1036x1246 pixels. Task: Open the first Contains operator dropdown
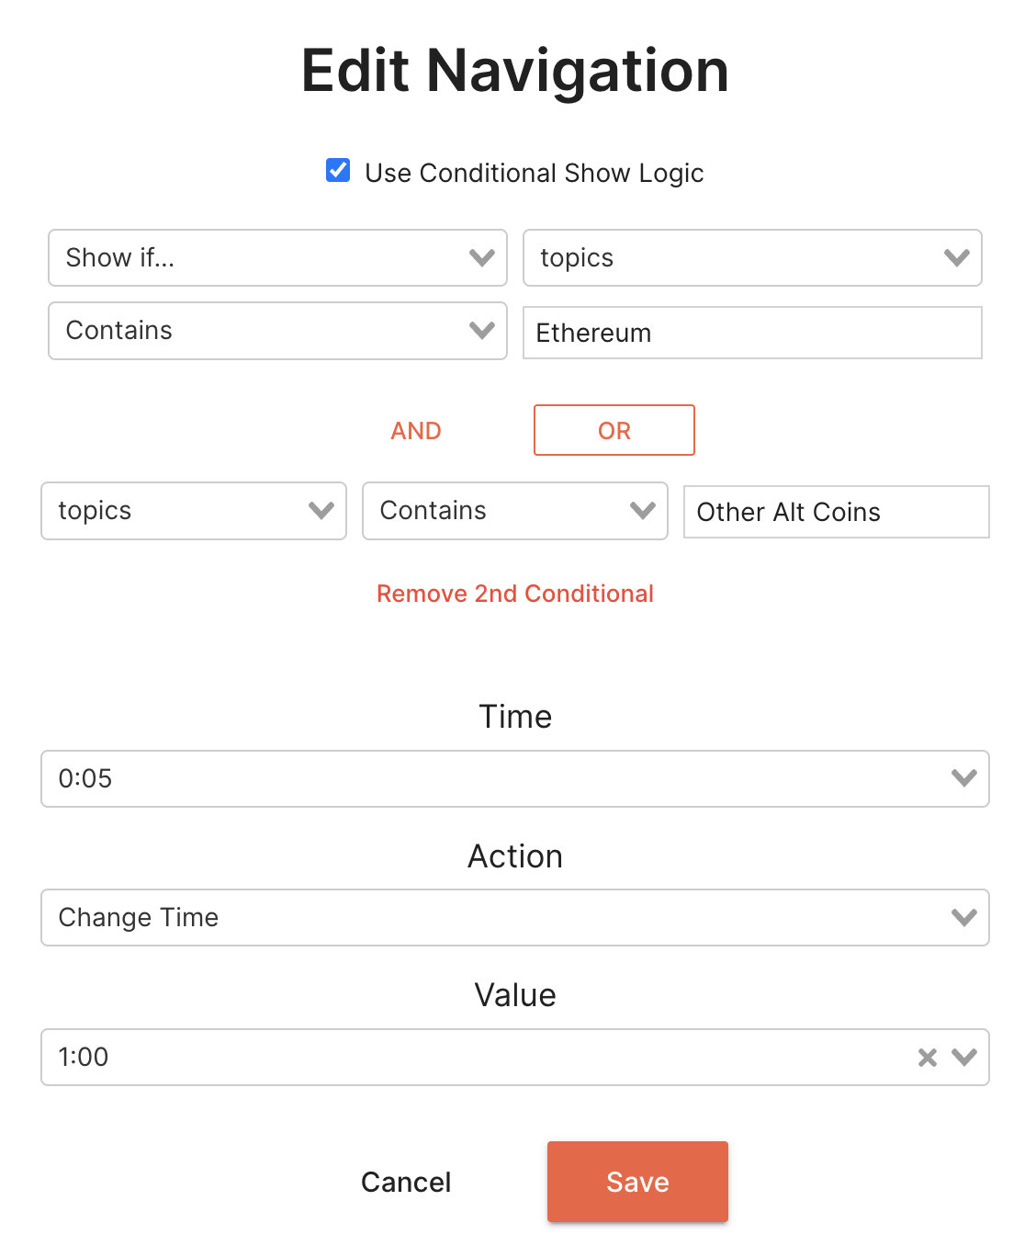(x=277, y=331)
